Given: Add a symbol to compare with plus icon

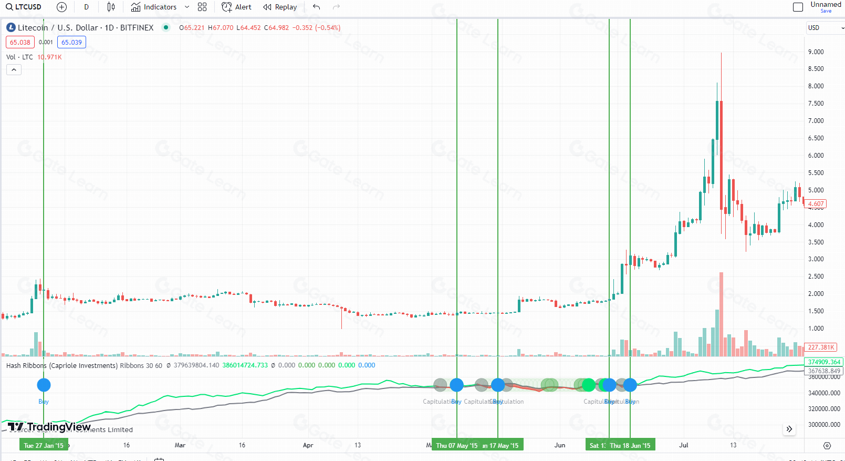Looking at the screenshot, I should point(61,7).
